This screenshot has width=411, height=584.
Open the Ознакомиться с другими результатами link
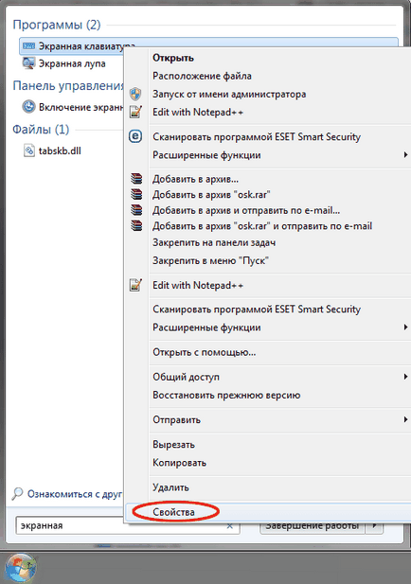coord(75,494)
